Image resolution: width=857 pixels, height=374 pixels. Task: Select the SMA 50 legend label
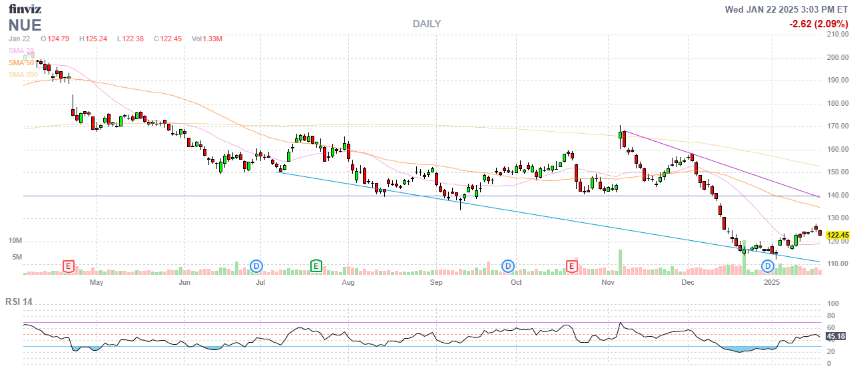[21, 63]
